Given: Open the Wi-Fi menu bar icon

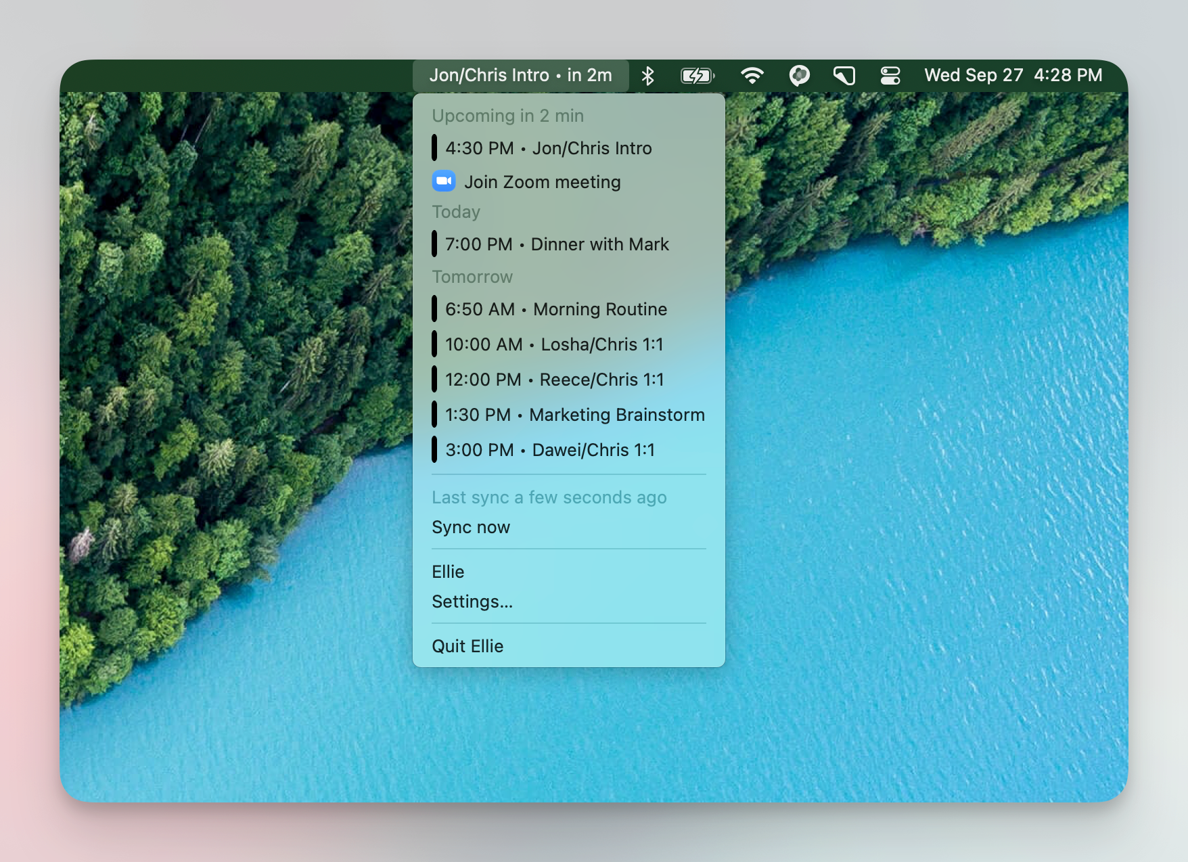Looking at the screenshot, I should click(x=752, y=76).
